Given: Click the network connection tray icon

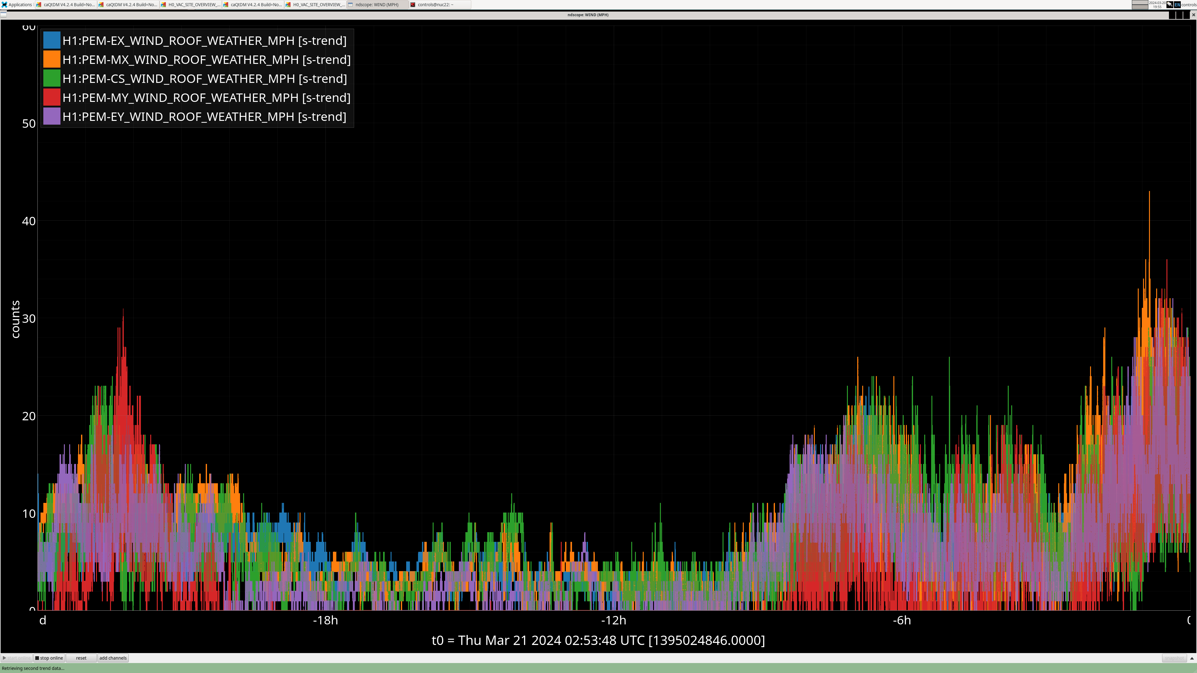Looking at the screenshot, I should (x=1170, y=5).
